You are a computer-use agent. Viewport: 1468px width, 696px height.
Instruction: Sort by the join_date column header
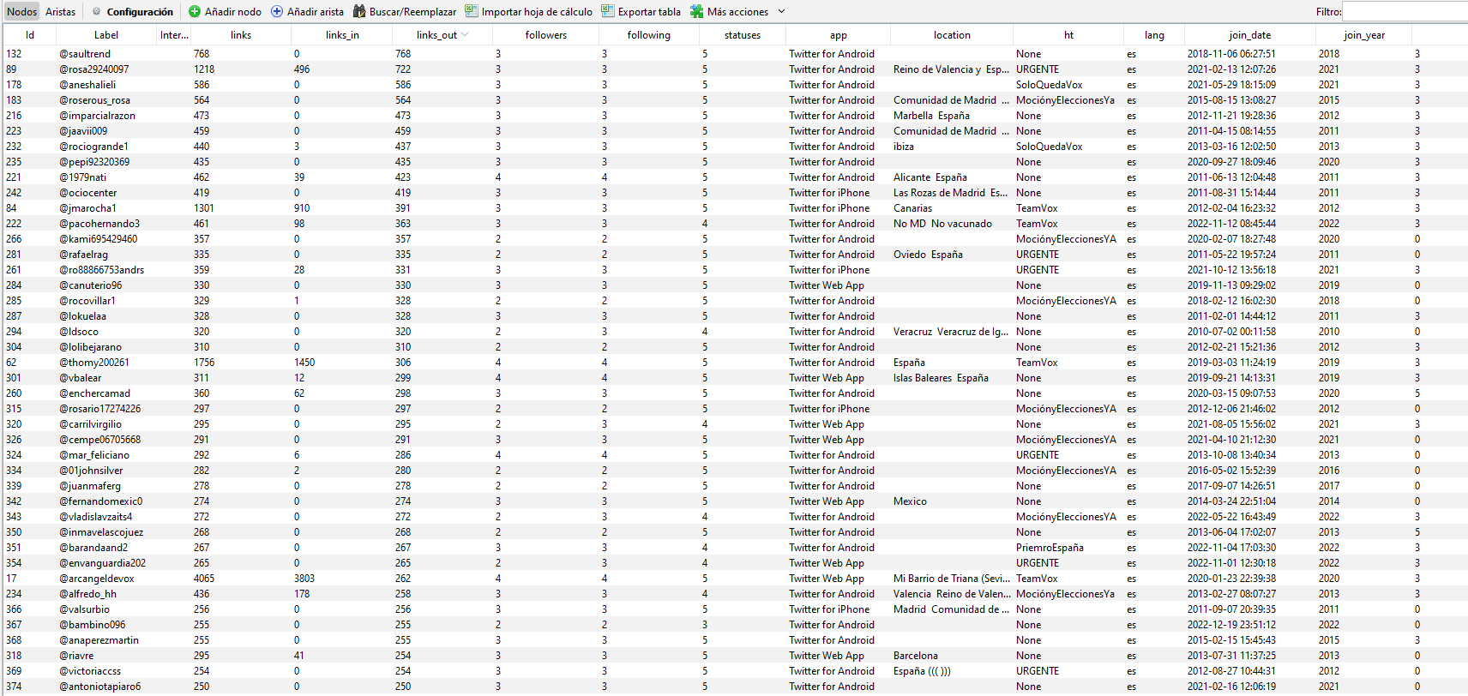click(x=1250, y=35)
